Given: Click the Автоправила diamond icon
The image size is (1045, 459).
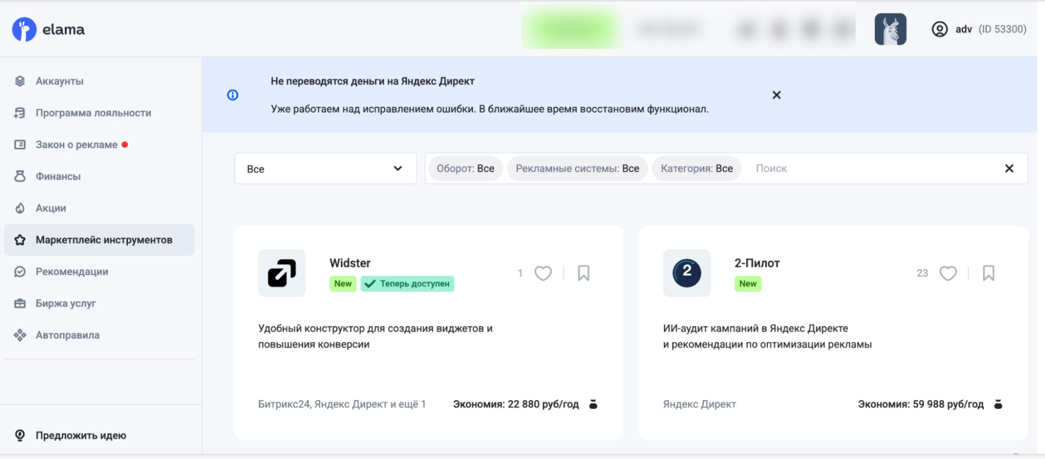Looking at the screenshot, I should (x=20, y=335).
